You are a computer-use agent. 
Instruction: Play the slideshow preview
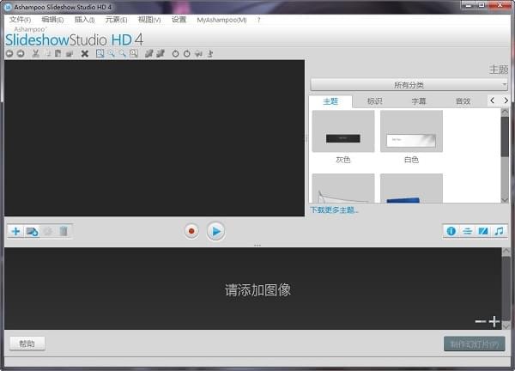pos(215,231)
